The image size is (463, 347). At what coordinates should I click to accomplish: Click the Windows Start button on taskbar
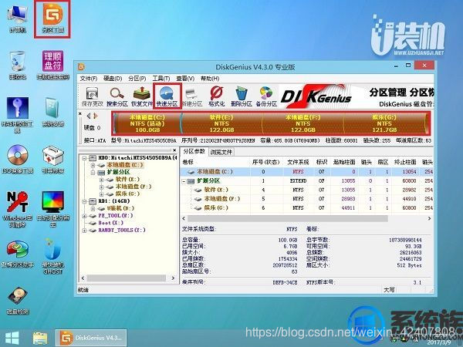click(12, 339)
